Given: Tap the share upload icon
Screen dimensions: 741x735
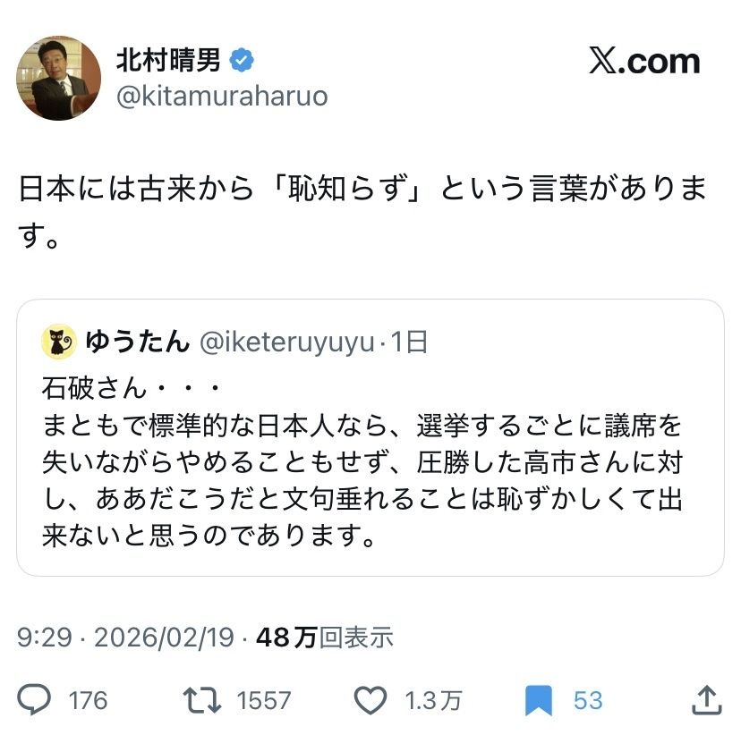Looking at the screenshot, I should (x=706, y=699).
